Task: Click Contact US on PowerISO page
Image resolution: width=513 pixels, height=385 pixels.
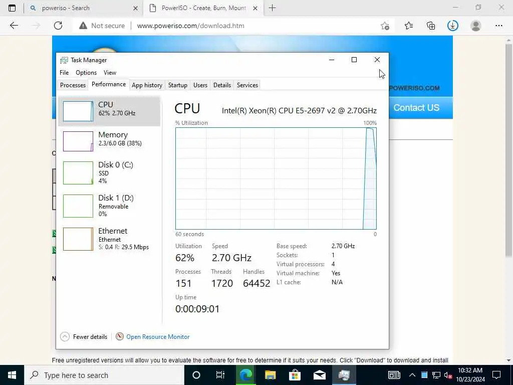Action: pyautogui.click(x=416, y=108)
